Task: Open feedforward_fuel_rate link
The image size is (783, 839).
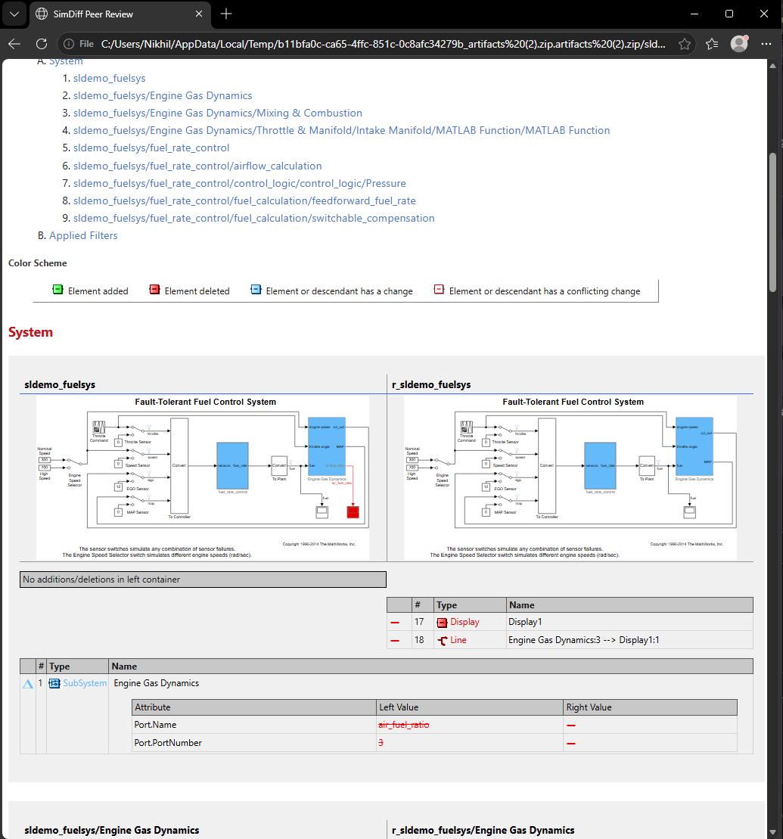Action: coord(244,200)
